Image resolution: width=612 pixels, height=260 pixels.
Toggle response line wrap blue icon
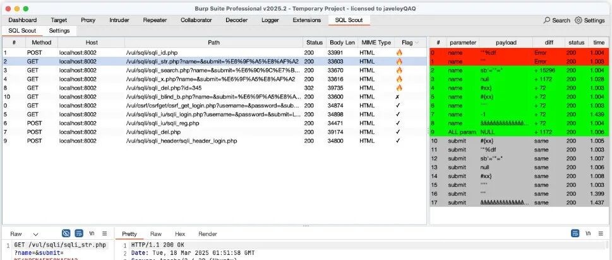click(x=575, y=233)
